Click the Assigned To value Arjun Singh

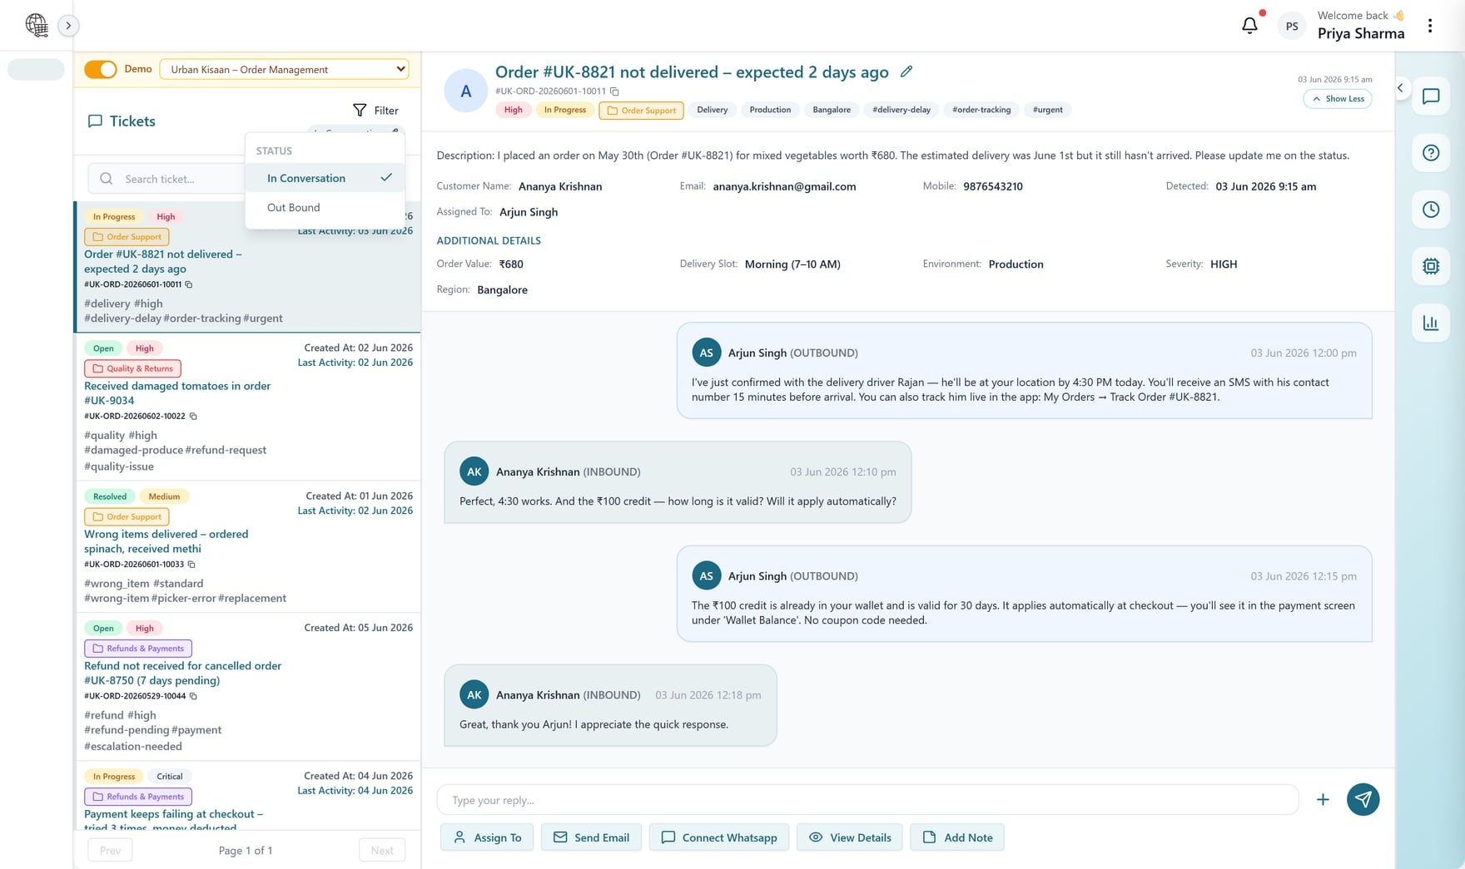(x=529, y=212)
